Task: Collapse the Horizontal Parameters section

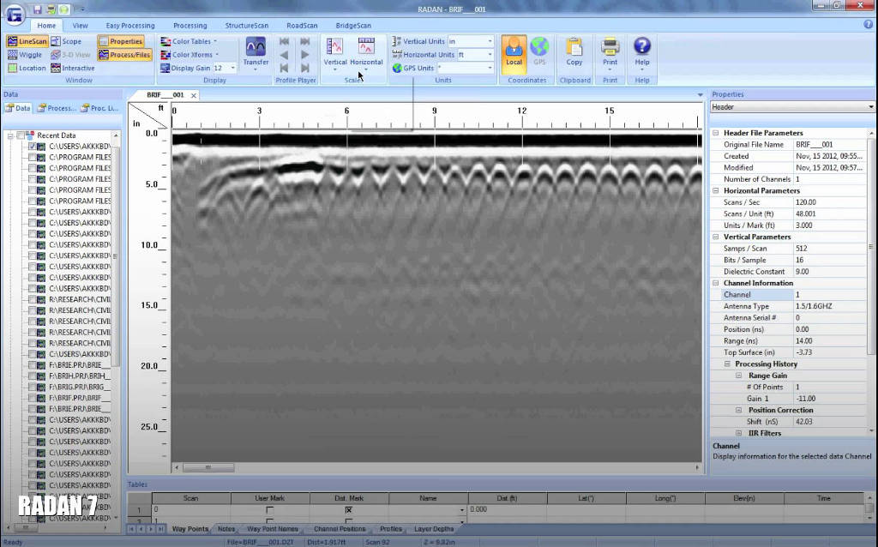Action: 716,190
